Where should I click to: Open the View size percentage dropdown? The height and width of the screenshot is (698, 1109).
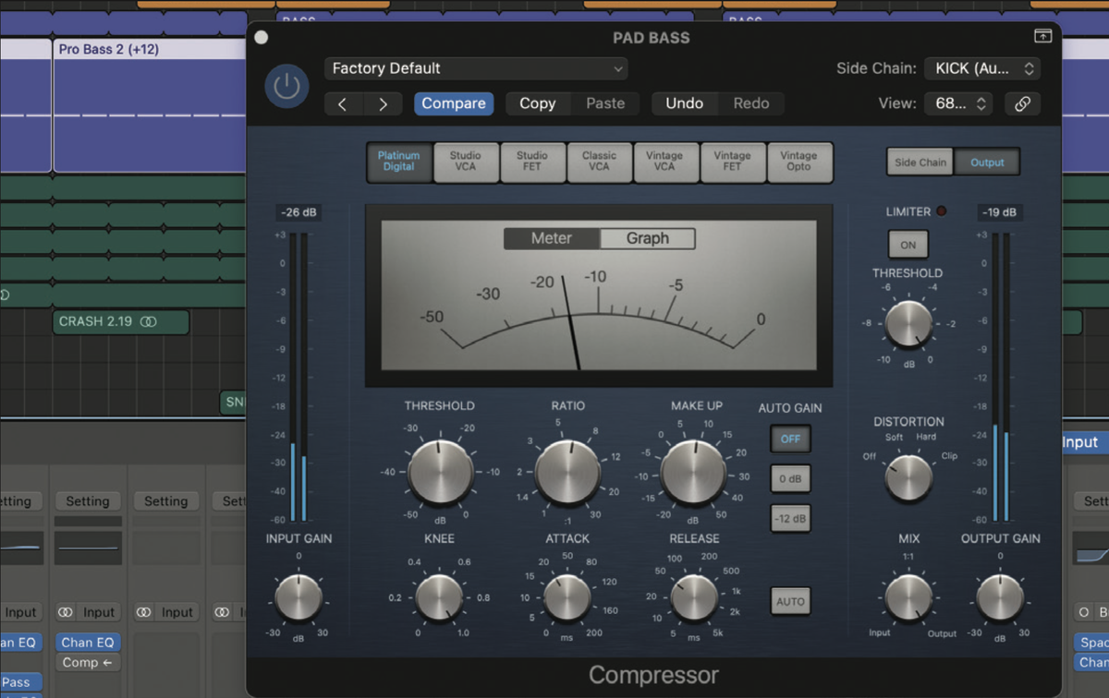pos(959,103)
